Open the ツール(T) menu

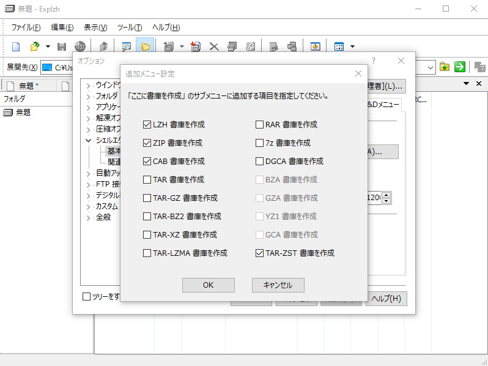click(x=130, y=28)
